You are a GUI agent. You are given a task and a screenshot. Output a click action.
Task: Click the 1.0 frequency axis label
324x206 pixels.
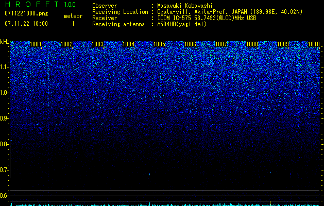click(x=5, y=93)
